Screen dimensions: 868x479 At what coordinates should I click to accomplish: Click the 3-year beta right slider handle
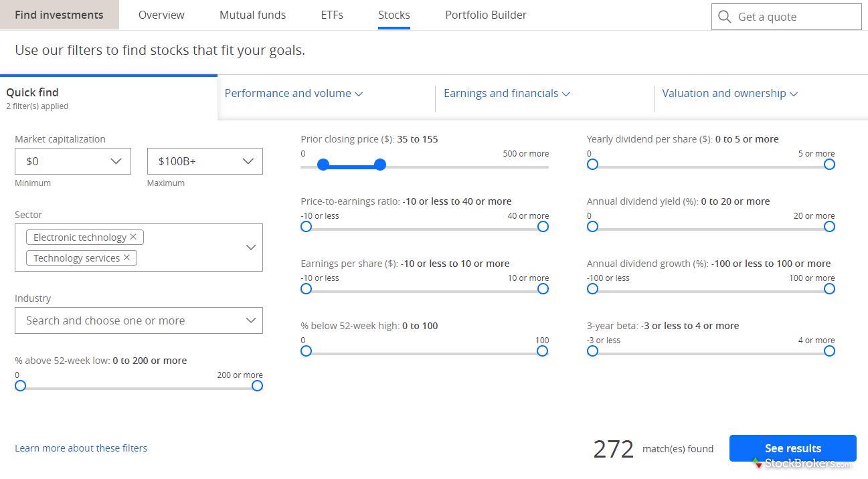click(x=829, y=351)
